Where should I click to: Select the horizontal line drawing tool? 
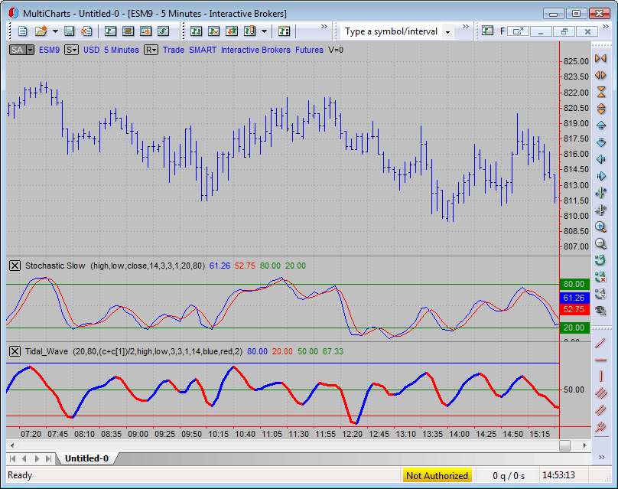pyautogui.click(x=600, y=359)
